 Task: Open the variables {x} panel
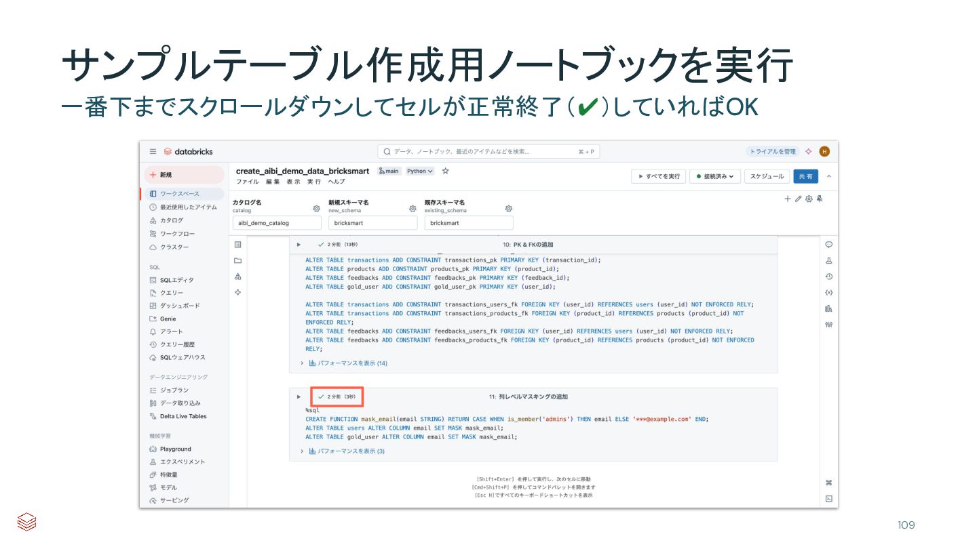828,292
